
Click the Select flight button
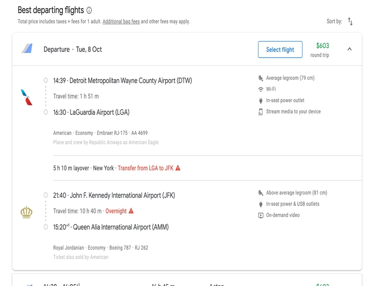click(x=280, y=50)
